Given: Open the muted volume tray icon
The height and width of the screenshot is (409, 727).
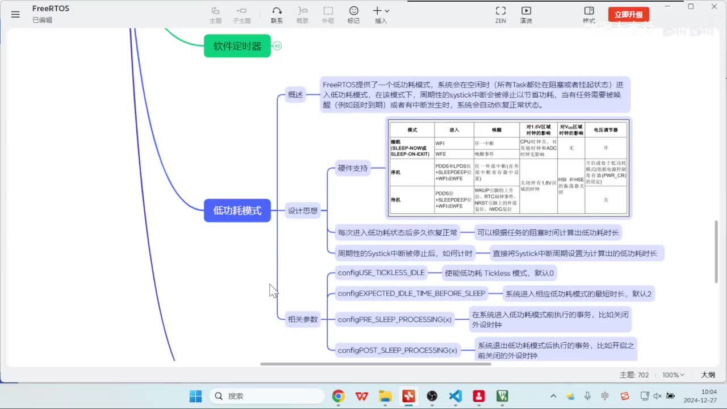Looking at the screenshot, I should pos(658,396).
